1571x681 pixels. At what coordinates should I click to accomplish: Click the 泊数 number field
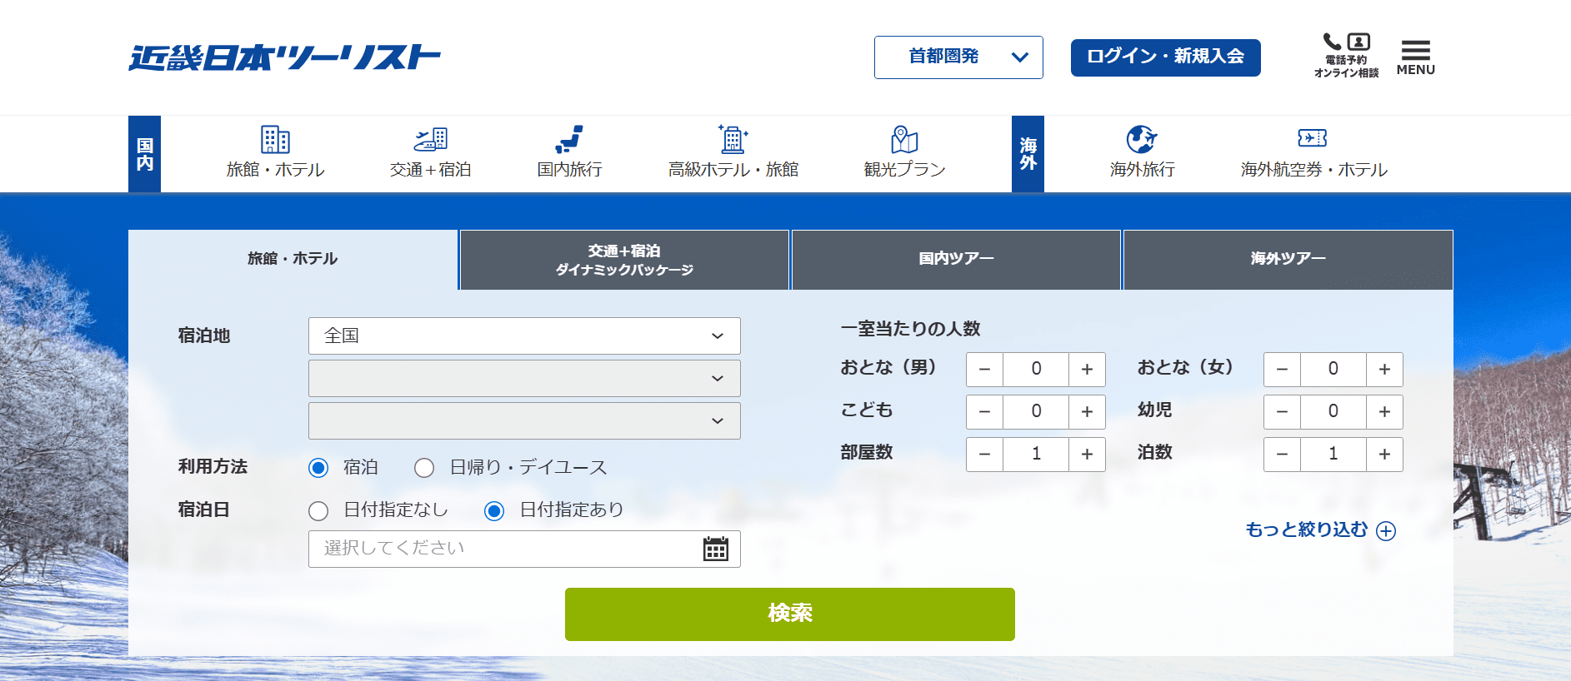click(1333, 455)
